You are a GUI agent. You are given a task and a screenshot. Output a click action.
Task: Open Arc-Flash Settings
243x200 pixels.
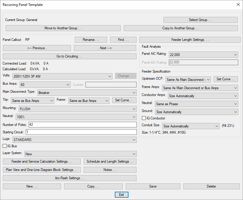(70, 178)
